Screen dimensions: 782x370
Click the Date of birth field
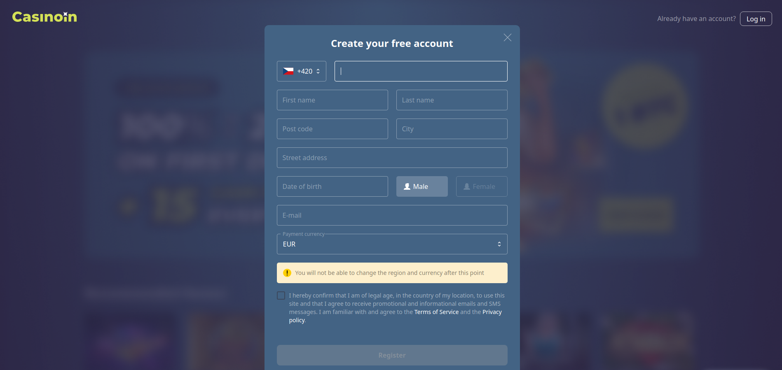tap(332, 186)
